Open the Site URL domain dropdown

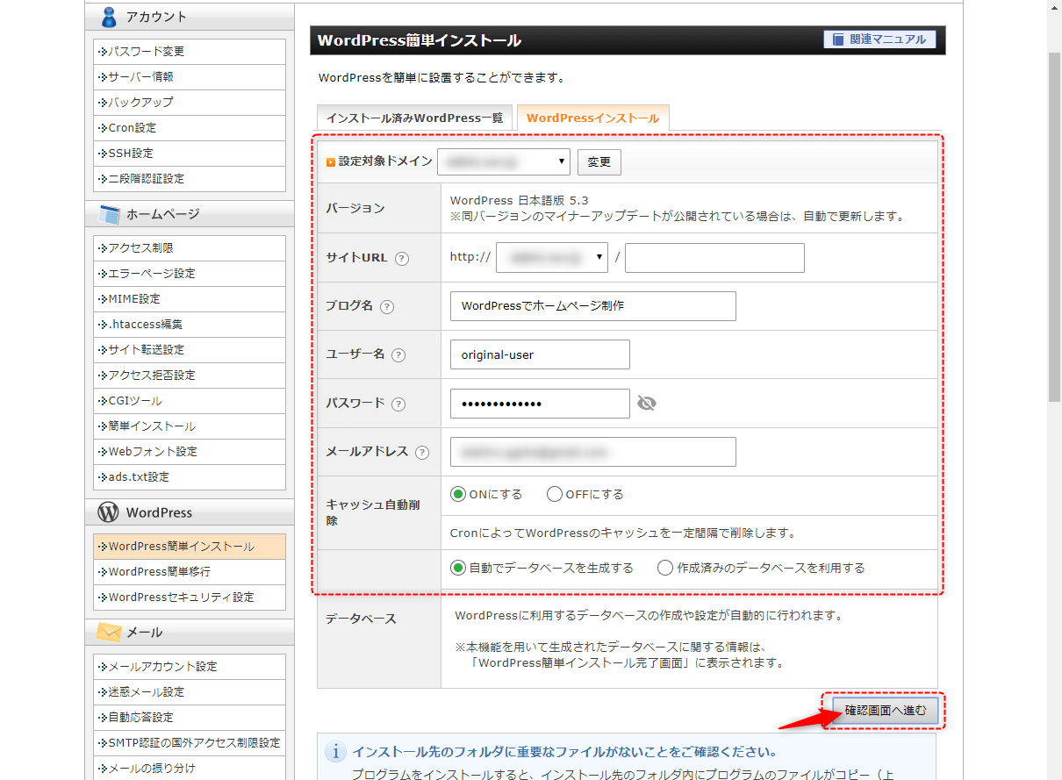coord(552,258)
